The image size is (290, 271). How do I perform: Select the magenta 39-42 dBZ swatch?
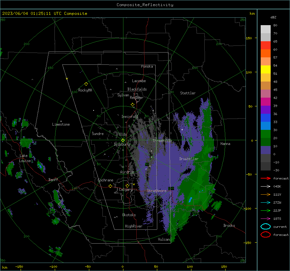tap(266, 102)
